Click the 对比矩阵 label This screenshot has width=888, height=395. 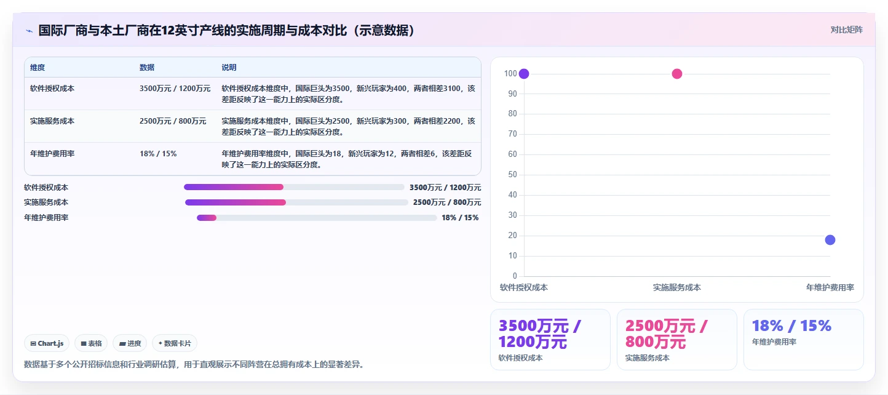click(x=846, y=30)
